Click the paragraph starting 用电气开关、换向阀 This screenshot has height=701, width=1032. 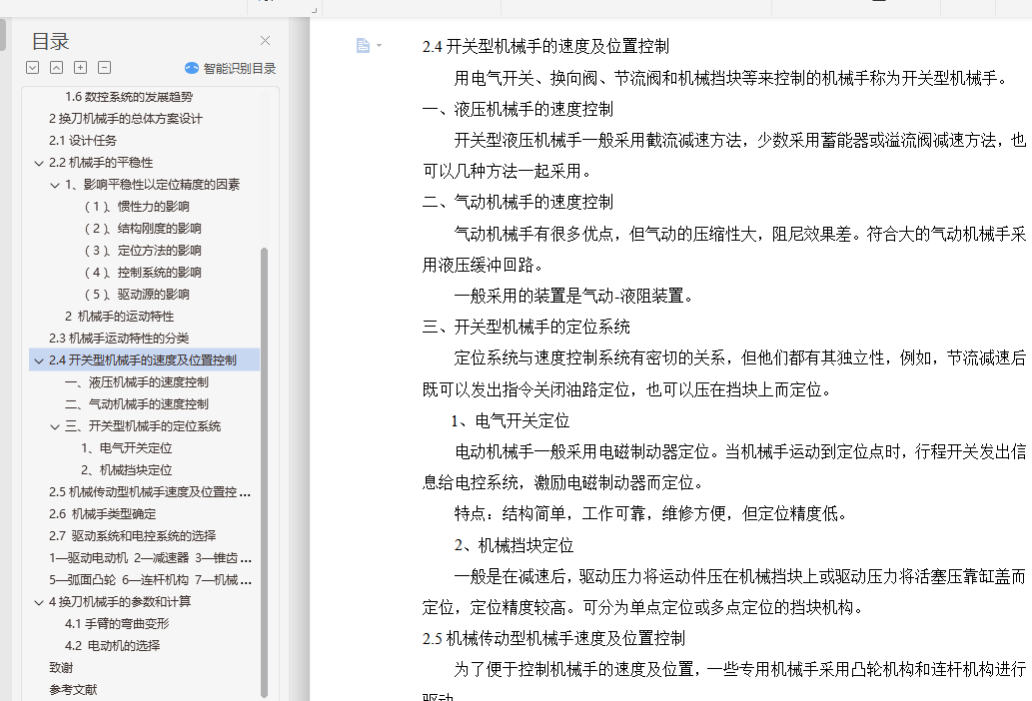732,78
